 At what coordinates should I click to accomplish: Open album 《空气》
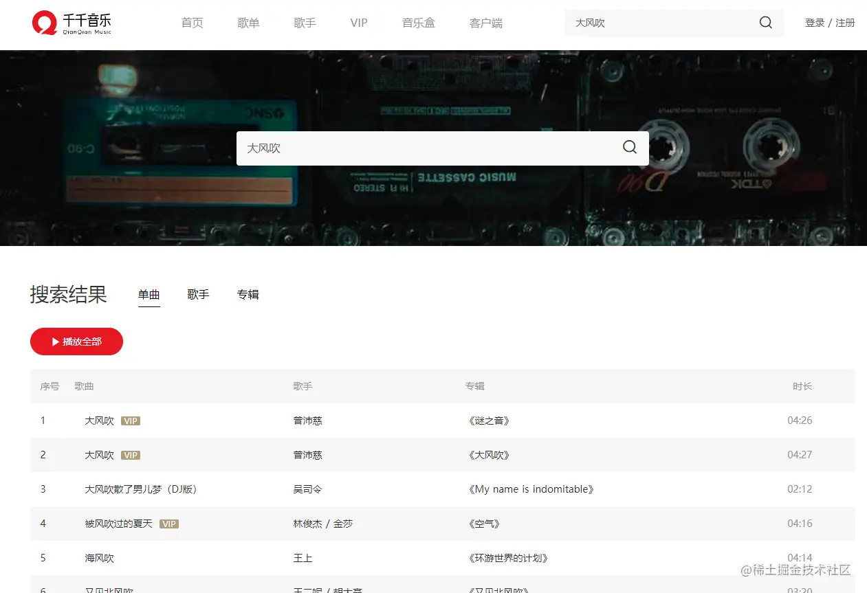(x=484, y=524)
